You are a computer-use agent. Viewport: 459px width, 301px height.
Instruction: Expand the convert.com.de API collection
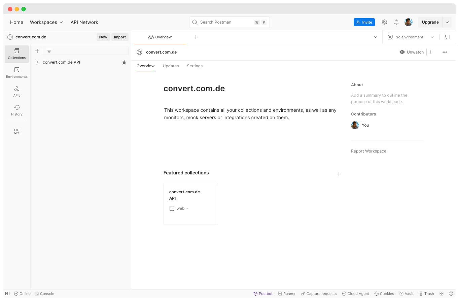click(37, 62)
